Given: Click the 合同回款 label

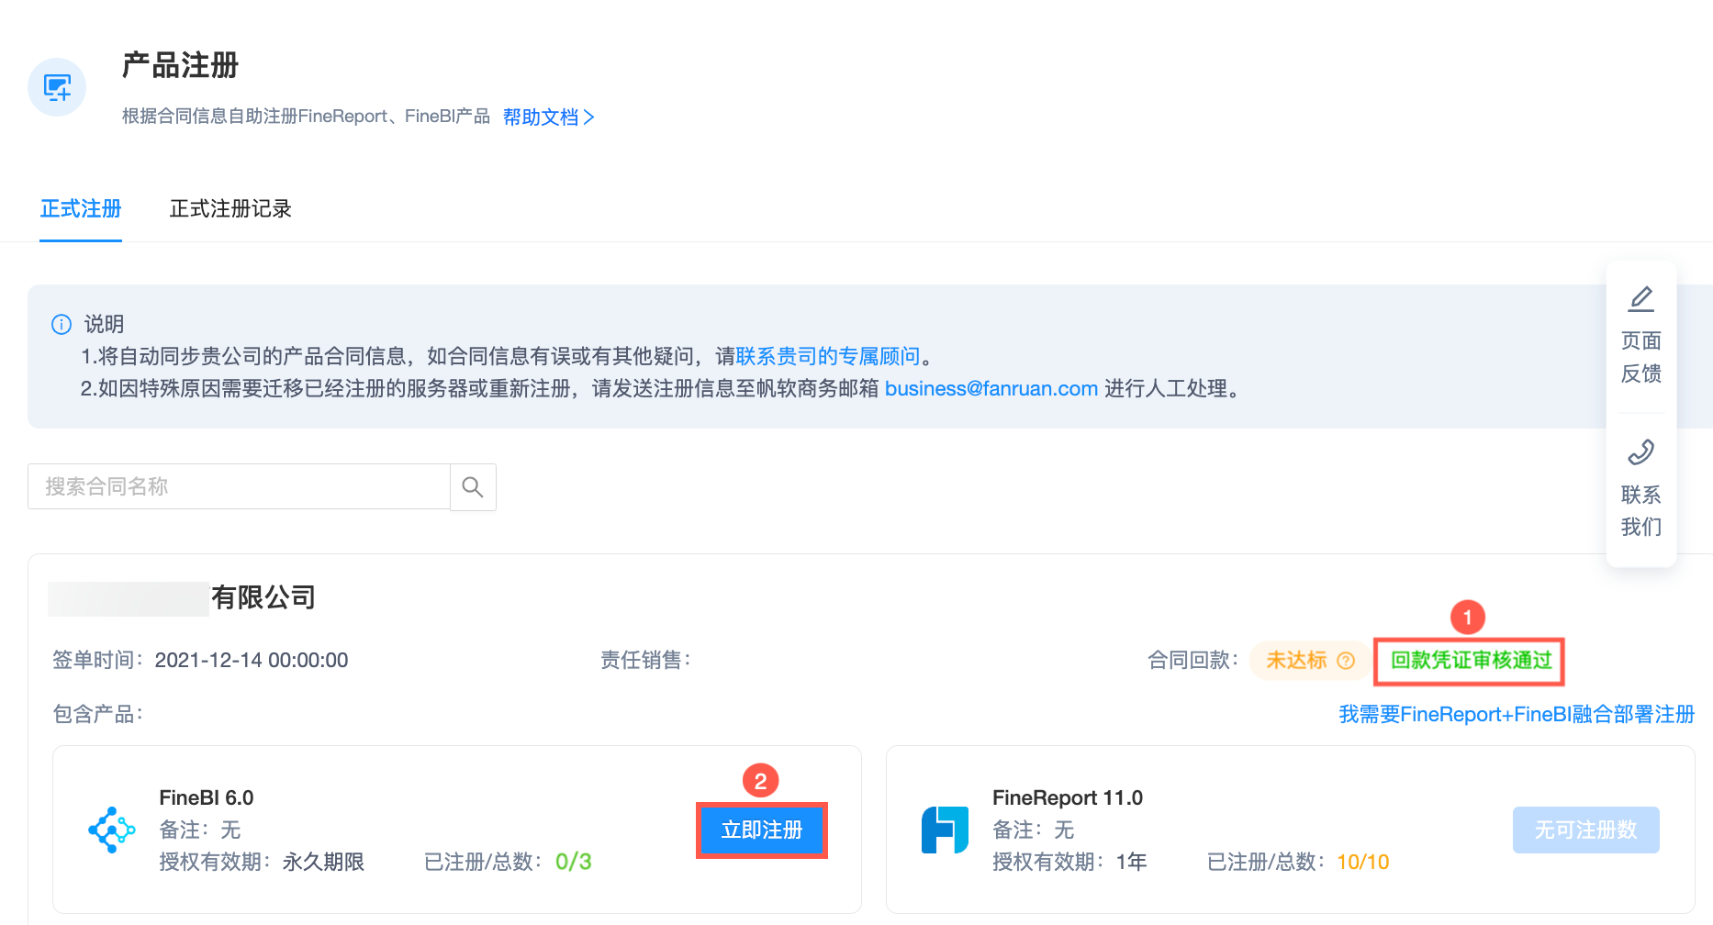Looking at the screenshot, I should [1192, 661].
